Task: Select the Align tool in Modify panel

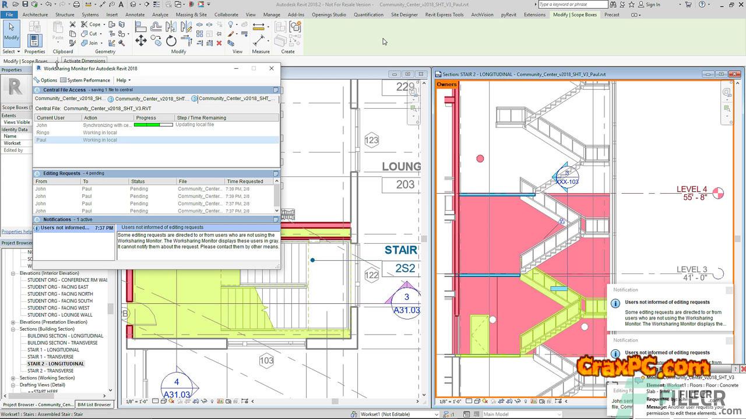Action: pos(141,26)
